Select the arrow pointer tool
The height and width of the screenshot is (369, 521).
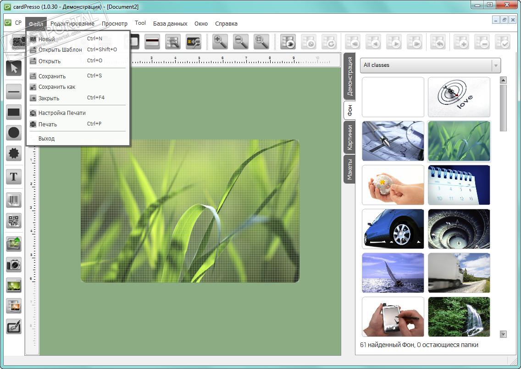coord(14,69)
